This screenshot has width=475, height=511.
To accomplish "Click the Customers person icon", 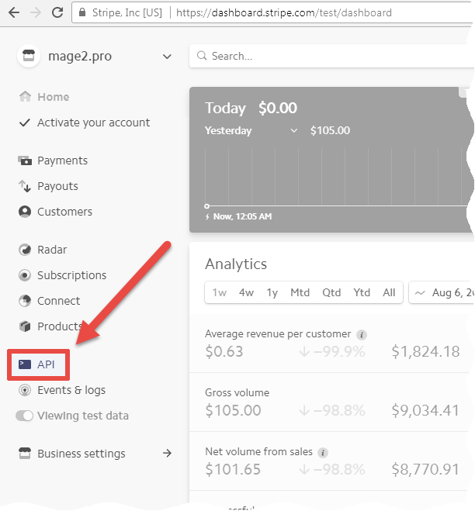I will 25,212.
